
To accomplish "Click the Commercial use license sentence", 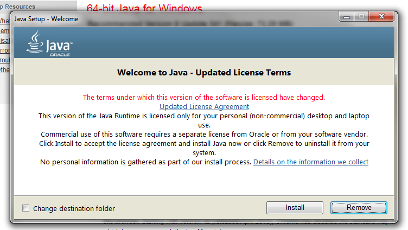I will (204, 135).
